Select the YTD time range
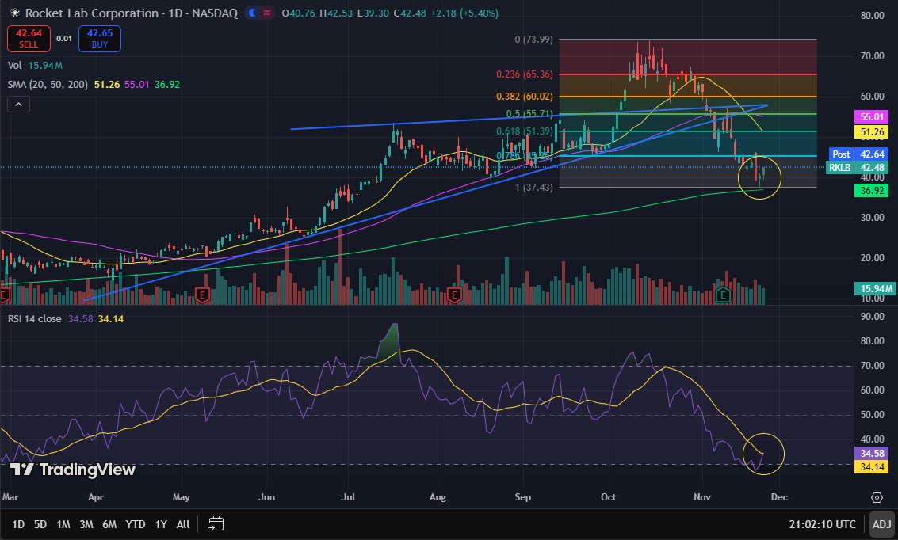The image size is (898, 540). click(x=136, y=524)
